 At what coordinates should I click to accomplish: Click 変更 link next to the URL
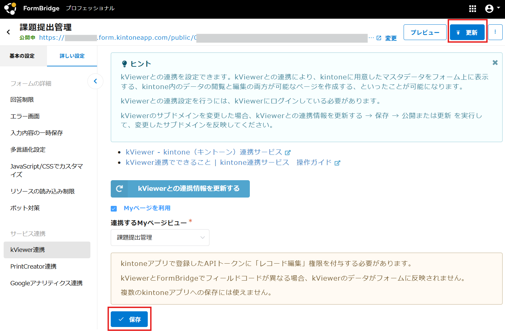click(391, 38)
